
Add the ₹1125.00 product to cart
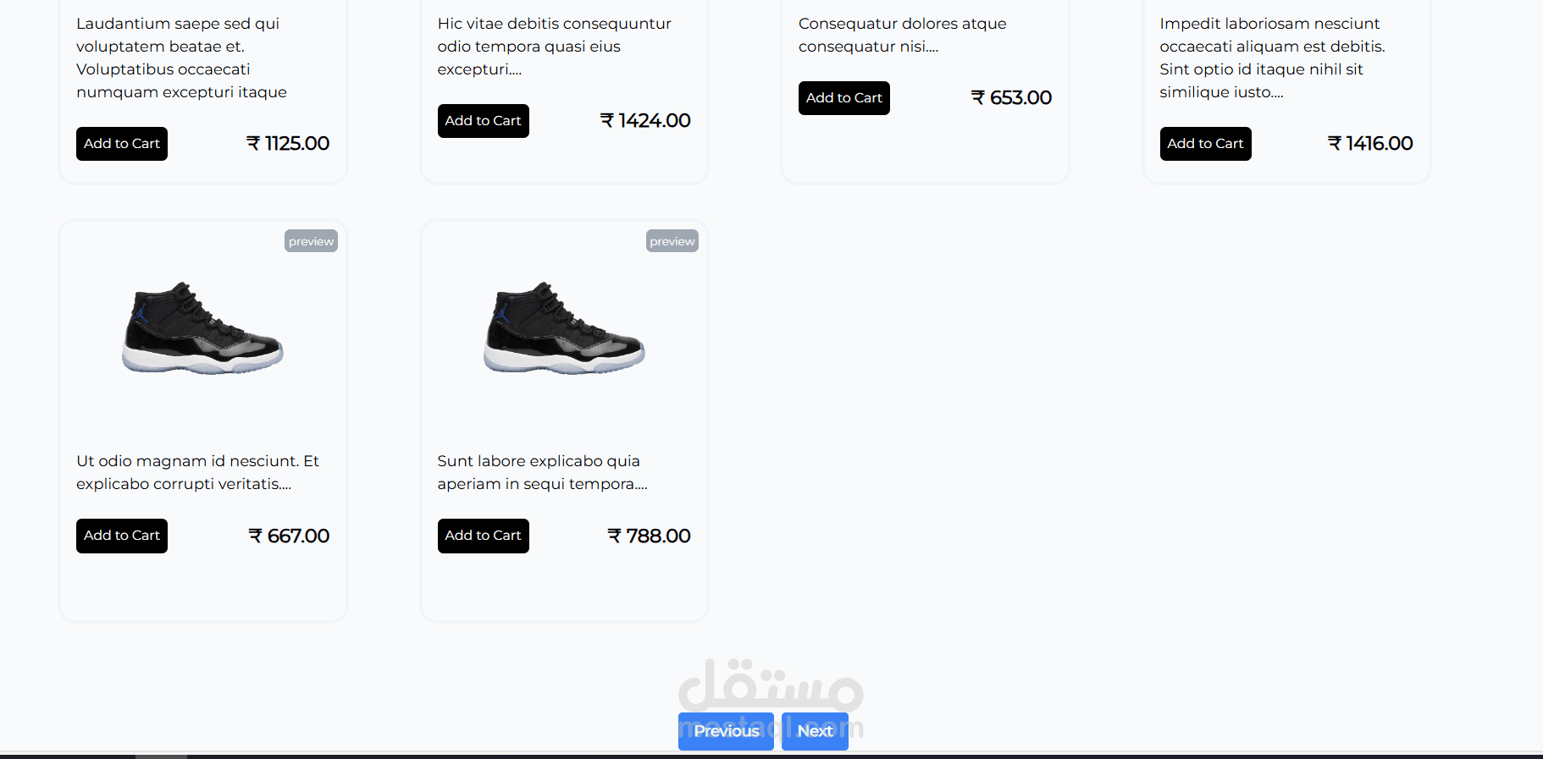[122, 144]
